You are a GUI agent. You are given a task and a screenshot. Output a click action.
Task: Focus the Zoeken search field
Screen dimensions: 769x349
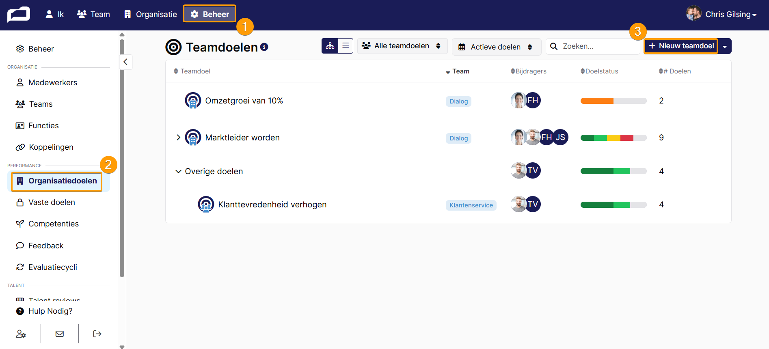[593, 46]
